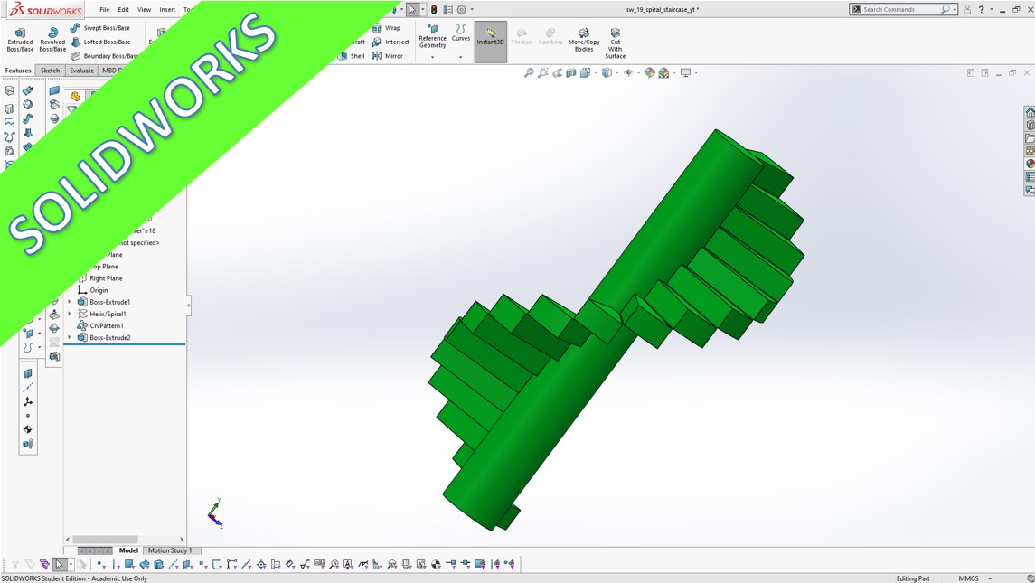The image size is (1035, 583).
Task: Select Boss-Extrude2 in feature tree
Action: (104, 337)
